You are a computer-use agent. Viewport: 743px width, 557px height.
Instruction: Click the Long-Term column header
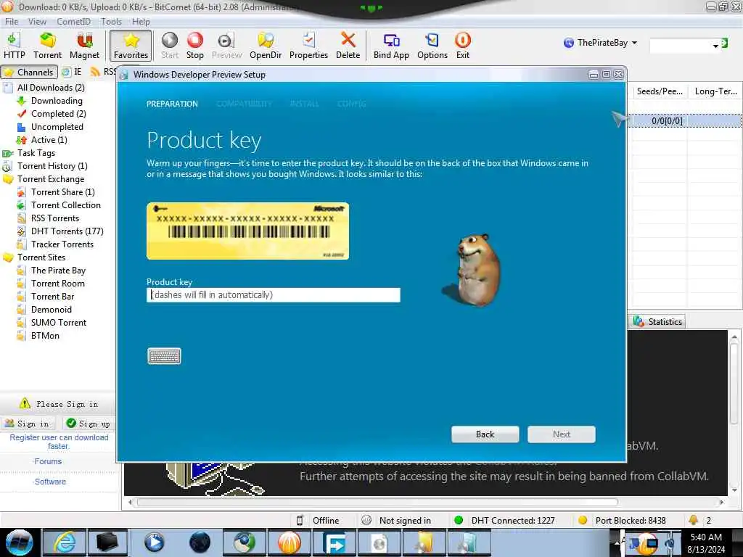tap(715, 91)
